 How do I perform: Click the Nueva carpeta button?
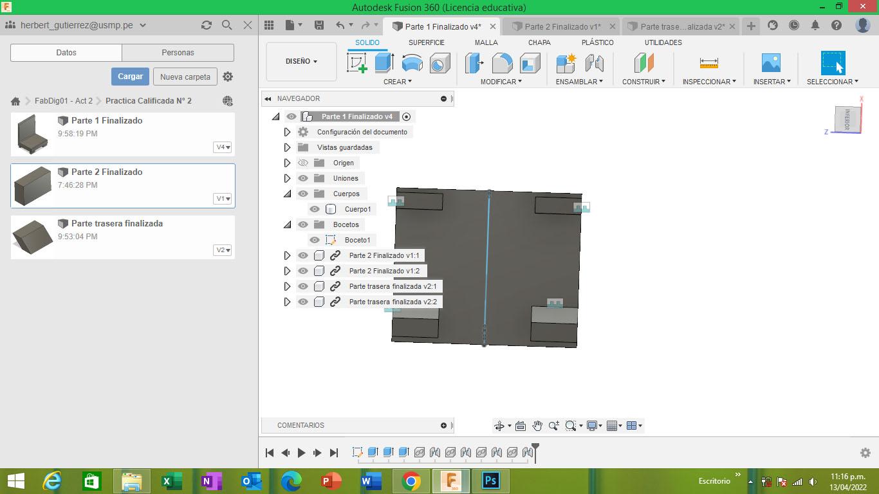[185, 77]
